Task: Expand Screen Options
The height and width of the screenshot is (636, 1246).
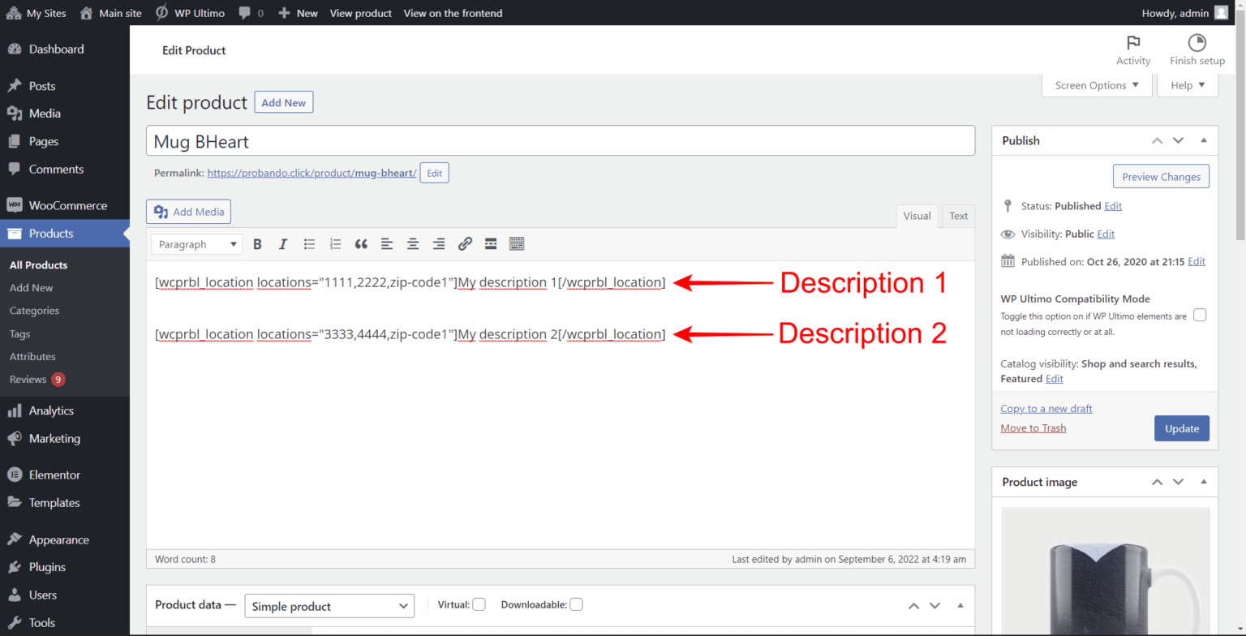Action: 1097,84
